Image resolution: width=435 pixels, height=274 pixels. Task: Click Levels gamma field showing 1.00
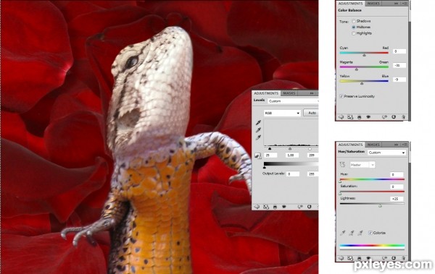tap(292, 155)
